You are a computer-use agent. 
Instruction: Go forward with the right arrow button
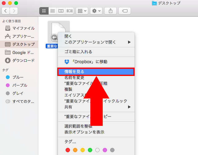14,11
